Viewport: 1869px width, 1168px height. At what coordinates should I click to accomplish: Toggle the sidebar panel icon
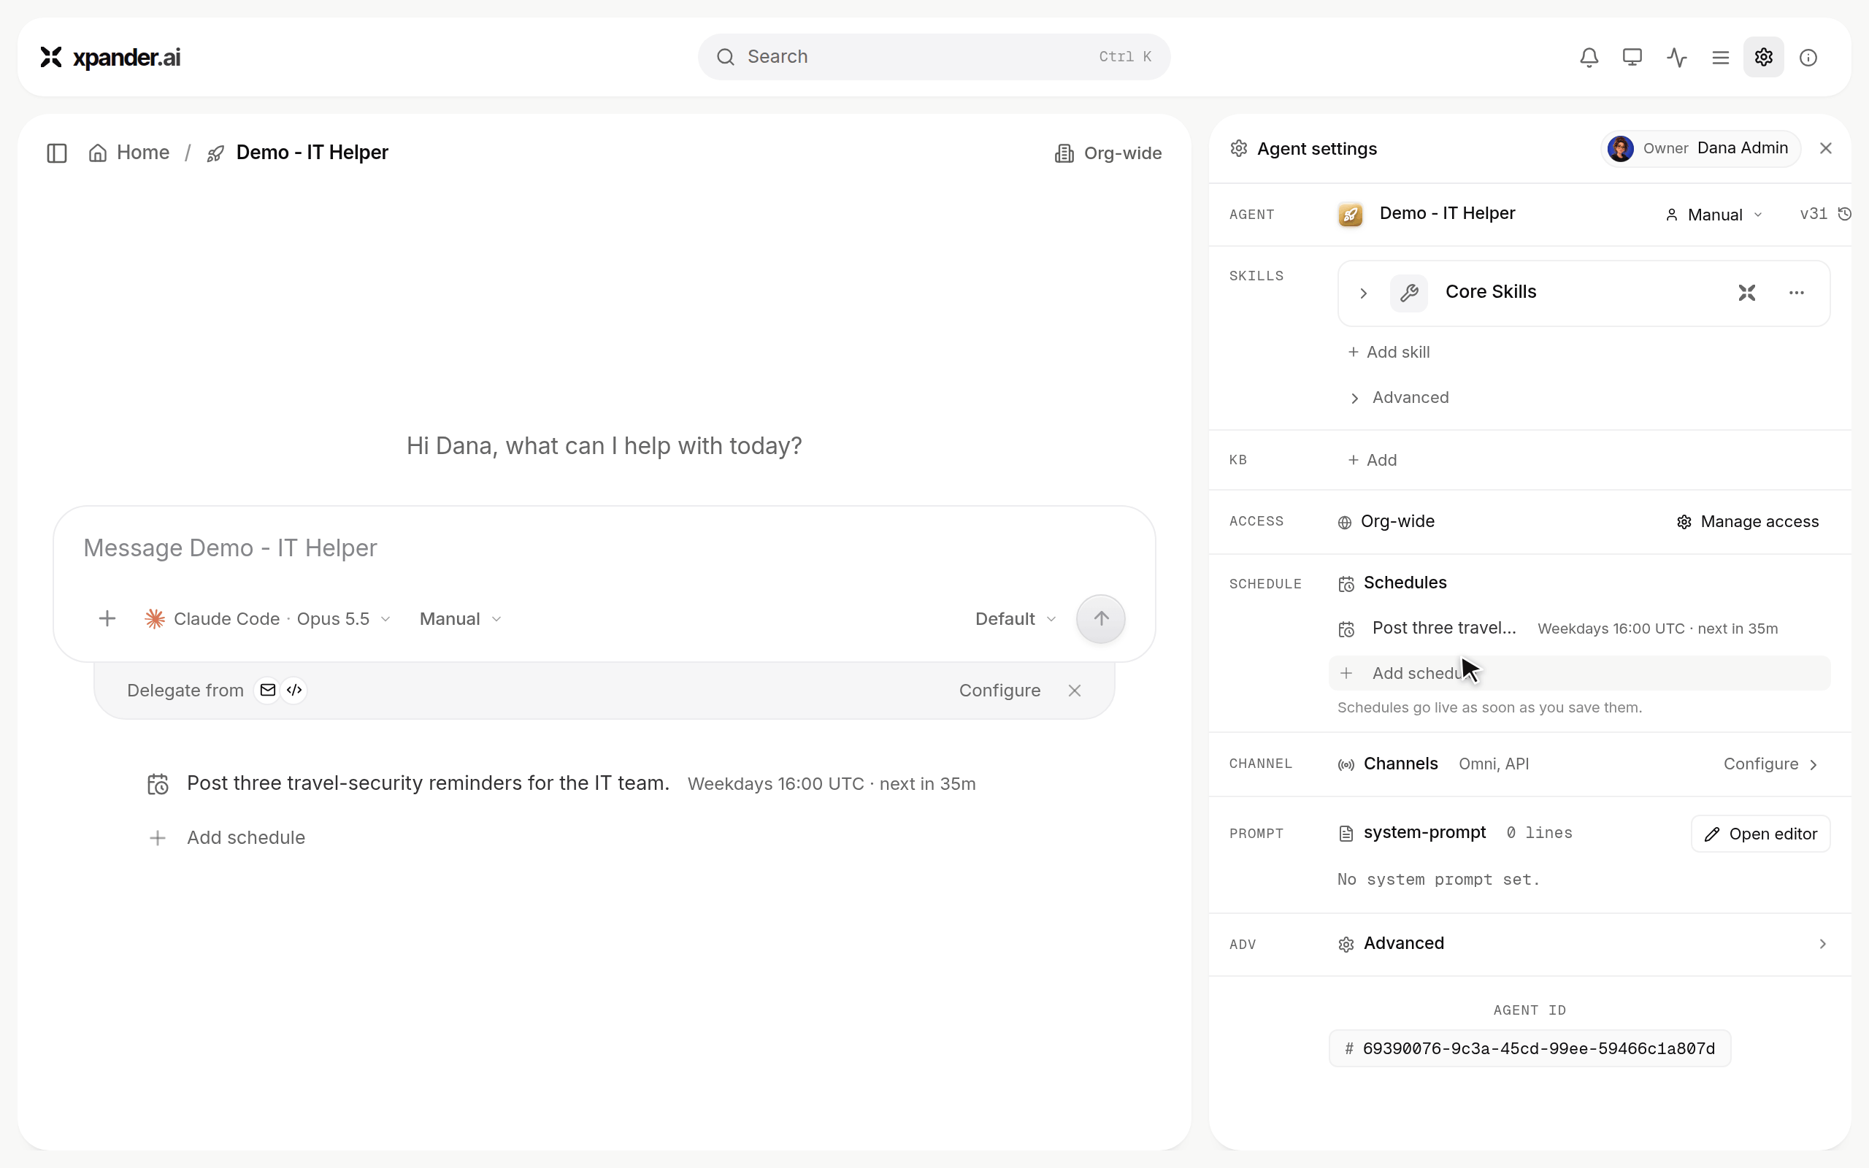coord(57,153)
